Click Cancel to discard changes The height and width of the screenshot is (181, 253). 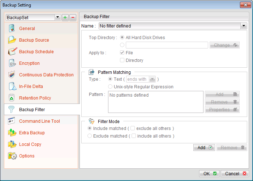[235, 173]
